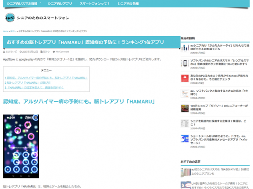The width and height of the screenshot is (253, 189).
Task: Open the シニアのためのスマートフォン site title
Action: click(x=43, y=18)
